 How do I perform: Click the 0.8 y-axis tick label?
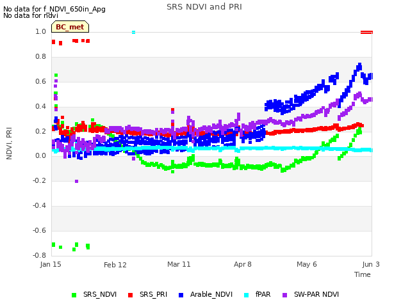pyautogui.click(x=40, y=56)
